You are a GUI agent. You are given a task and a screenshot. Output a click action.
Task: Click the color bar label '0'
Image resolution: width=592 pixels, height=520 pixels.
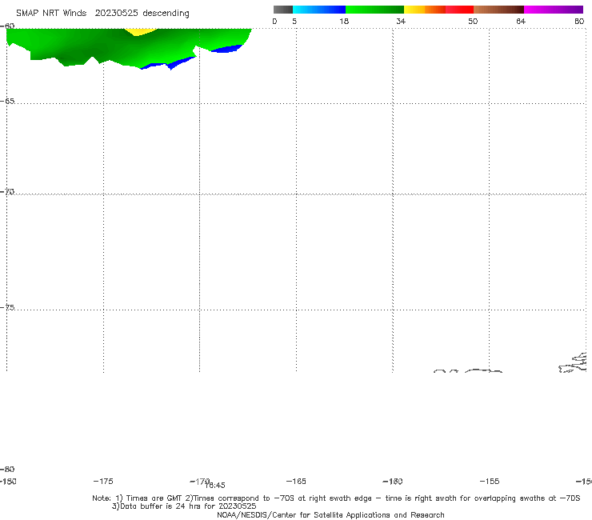tap(274, 21)
